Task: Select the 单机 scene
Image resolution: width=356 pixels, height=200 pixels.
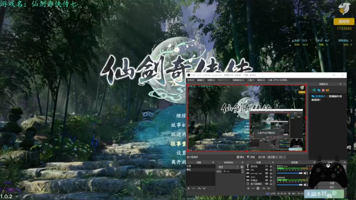Action: pos(201,170)
